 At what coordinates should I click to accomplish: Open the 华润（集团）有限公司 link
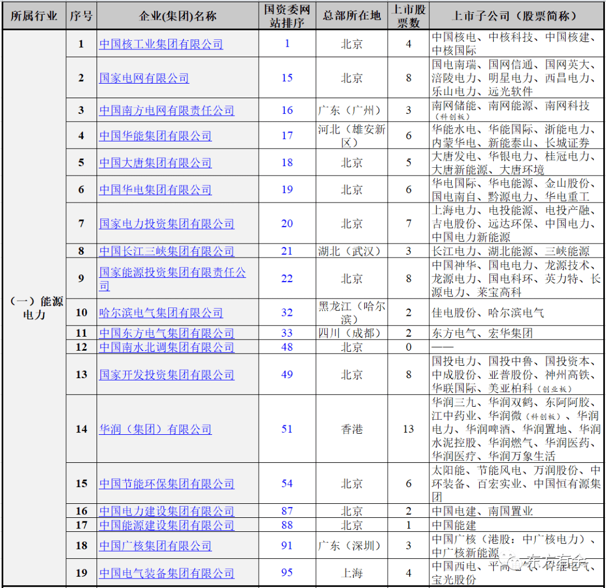(x=155, y=429)
